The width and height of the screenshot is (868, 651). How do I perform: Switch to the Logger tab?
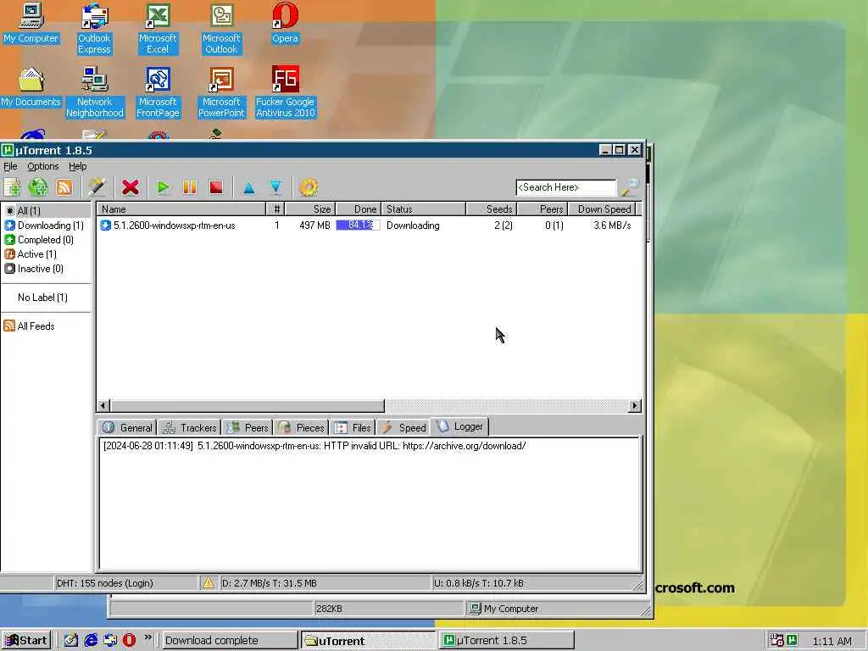point(459,426)
